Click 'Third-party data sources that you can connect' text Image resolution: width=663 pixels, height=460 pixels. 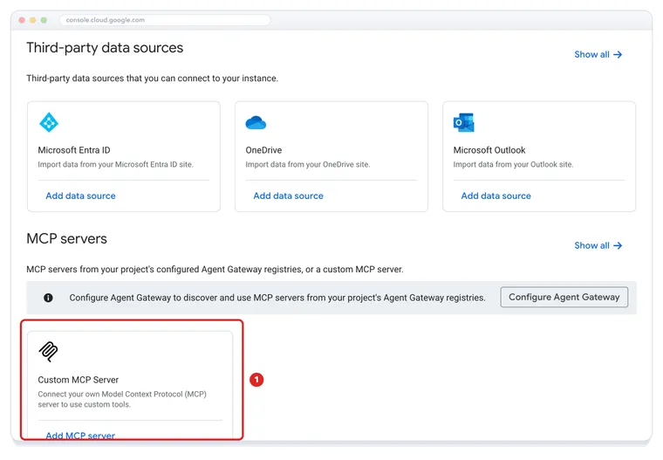tap(152, 79)
